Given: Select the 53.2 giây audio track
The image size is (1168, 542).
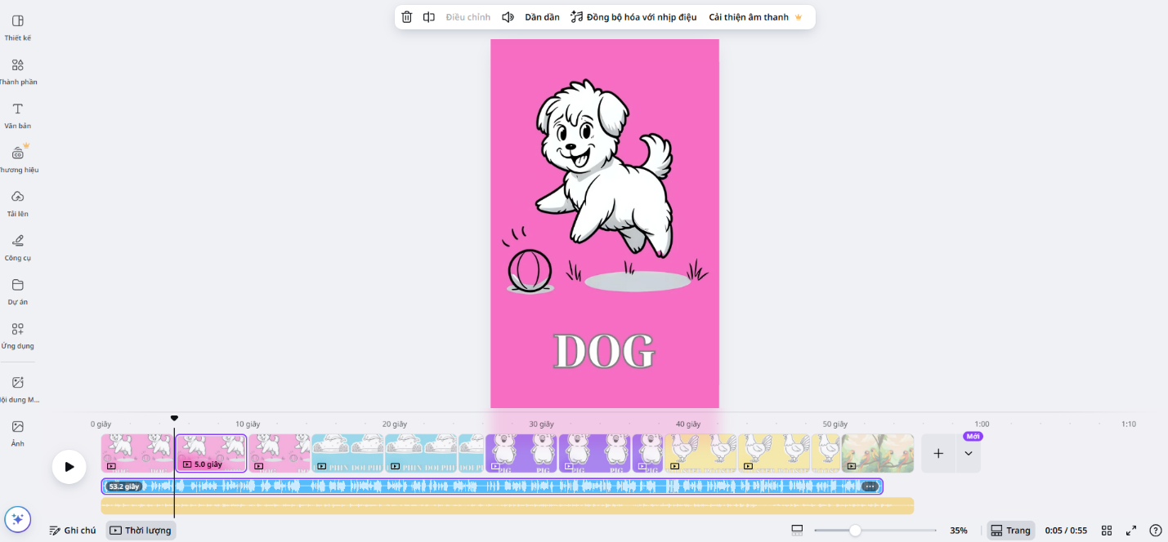Looking at the screenshot, I should tap(492, 486).
